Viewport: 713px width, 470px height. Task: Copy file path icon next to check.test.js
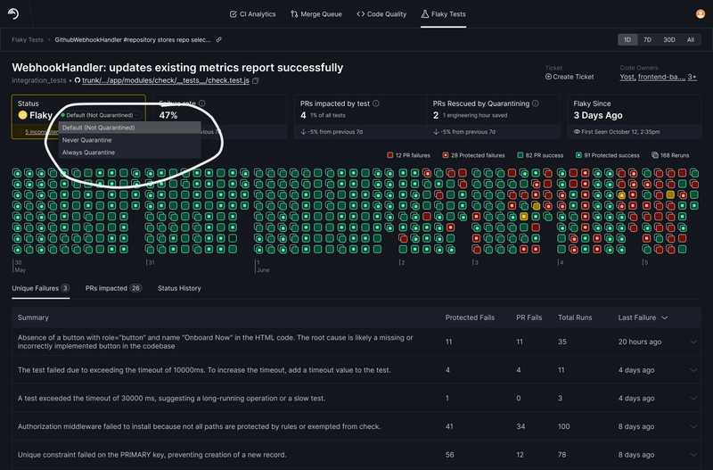(x=256, y=80)
